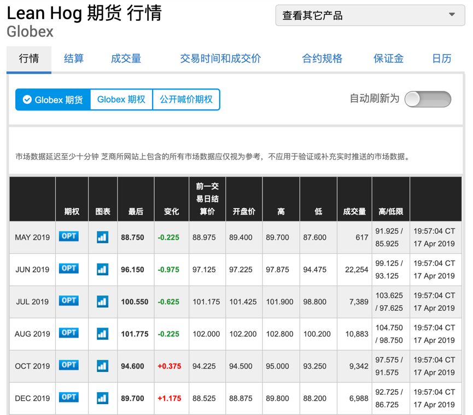Toggle the 自动刷新 switch on
This screenshot has height=415, width=473.
tap(428, 99)
